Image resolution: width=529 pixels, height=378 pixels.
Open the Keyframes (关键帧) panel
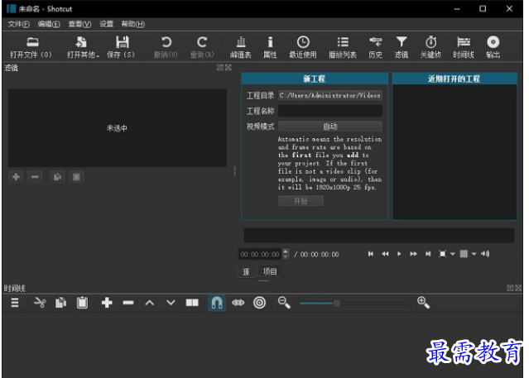[430, 46]
